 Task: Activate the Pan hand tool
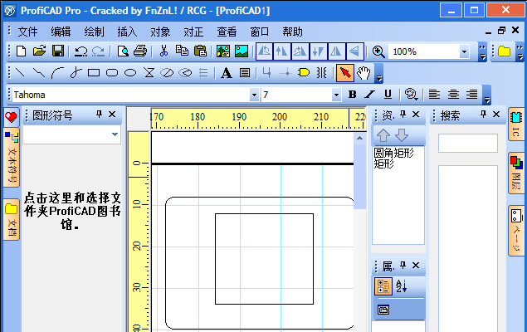tap(364, 73)
